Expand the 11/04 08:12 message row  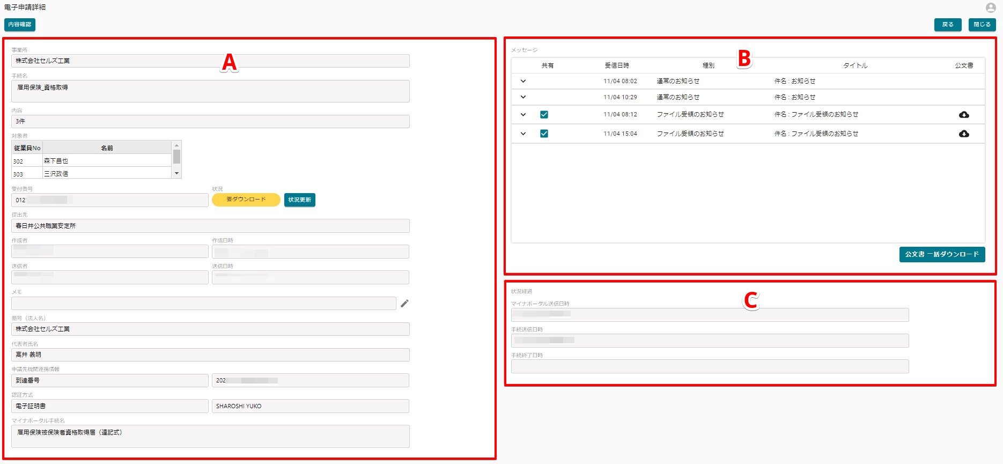523,115
